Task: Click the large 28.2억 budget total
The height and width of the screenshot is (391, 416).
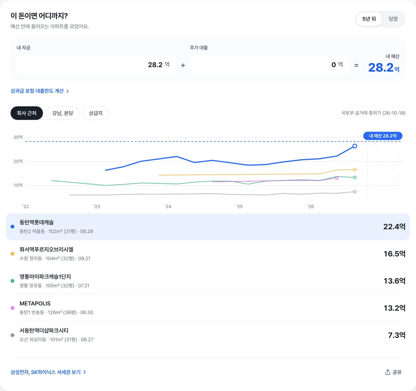Action: (384, 68)
